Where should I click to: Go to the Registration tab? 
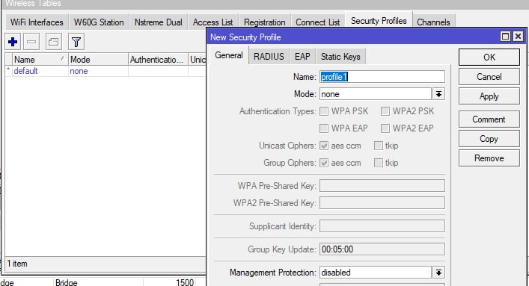click(x=265, y=22)
